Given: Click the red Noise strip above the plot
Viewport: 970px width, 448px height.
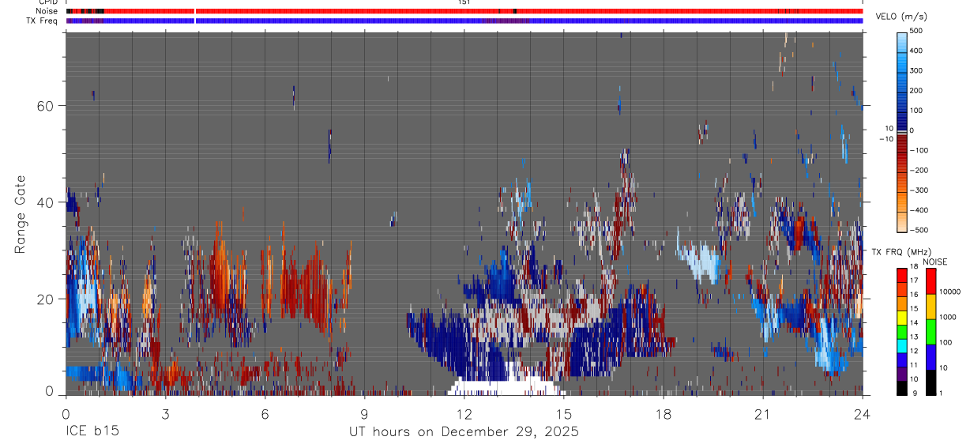Looking at the screenshot, I should pos(464,11).
